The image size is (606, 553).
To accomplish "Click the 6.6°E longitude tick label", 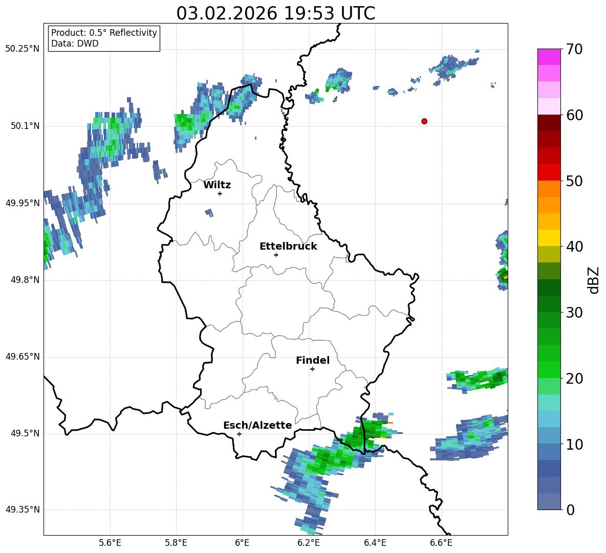I will 441,543.
